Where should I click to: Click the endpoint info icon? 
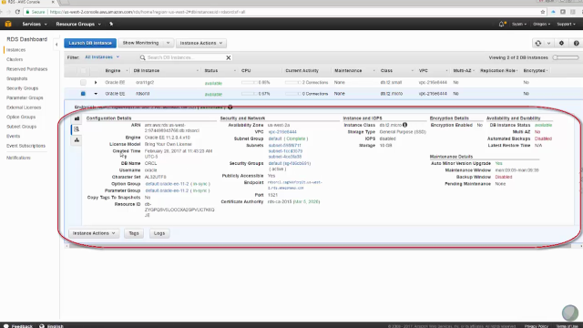coord(230,108)
